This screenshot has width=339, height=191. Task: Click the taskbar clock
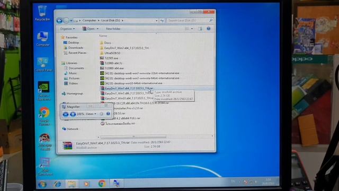pos(269,181)
